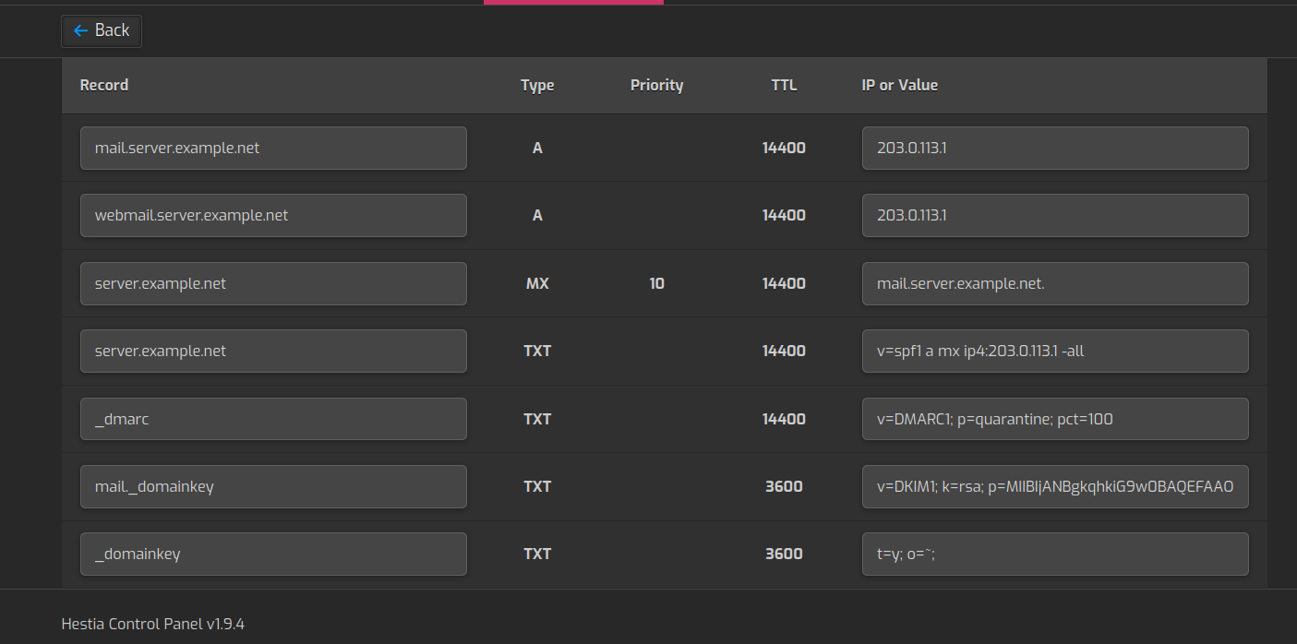Click the v=DMARC1 quarantine value field
1297x644 pixels.
pos(1054,419)
